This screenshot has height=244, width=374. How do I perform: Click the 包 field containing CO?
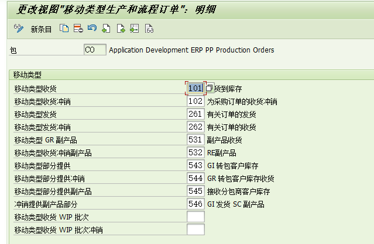95,50
